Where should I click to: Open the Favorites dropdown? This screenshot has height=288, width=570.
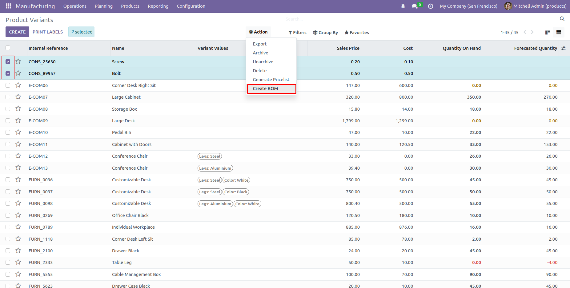[356, 33]
